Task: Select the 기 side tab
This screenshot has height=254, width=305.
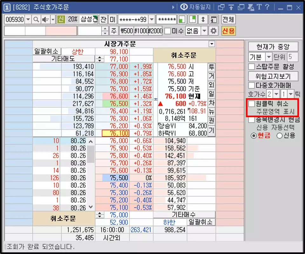Action: pyautogui.click(x=212, y=130)
